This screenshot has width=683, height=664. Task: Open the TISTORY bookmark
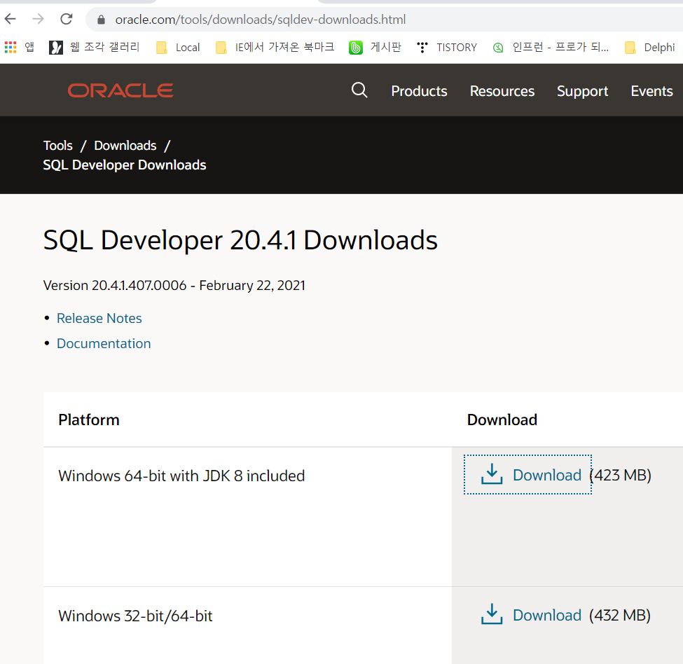(x=447, y=47)
